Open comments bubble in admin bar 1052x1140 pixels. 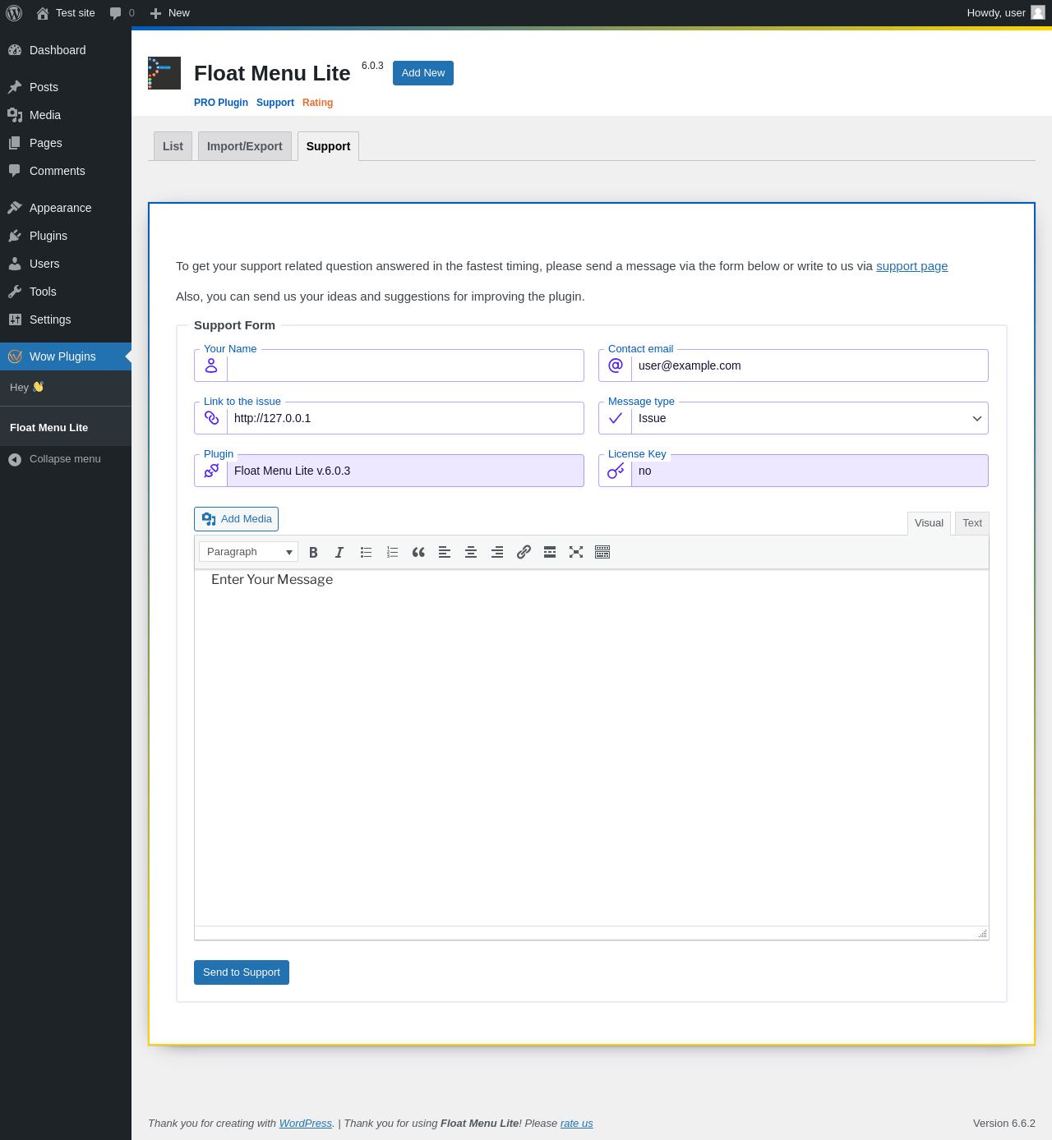(122, 13)
